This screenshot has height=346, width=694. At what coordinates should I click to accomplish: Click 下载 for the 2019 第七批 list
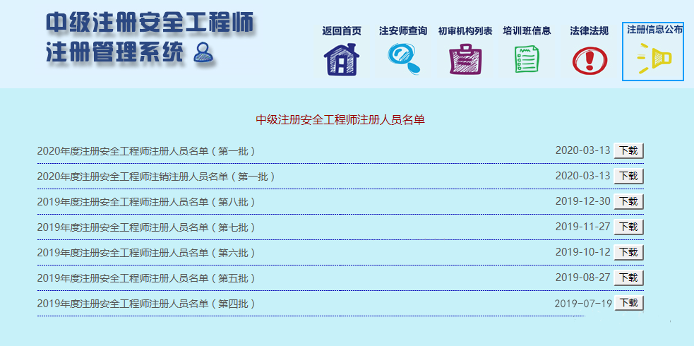tap(628, 227)
